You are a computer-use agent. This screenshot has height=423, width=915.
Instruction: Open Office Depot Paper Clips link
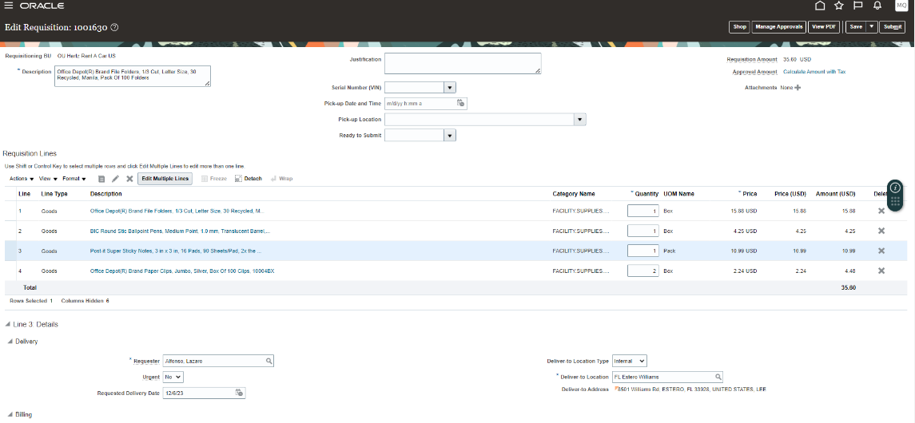(x=182, y=271)
